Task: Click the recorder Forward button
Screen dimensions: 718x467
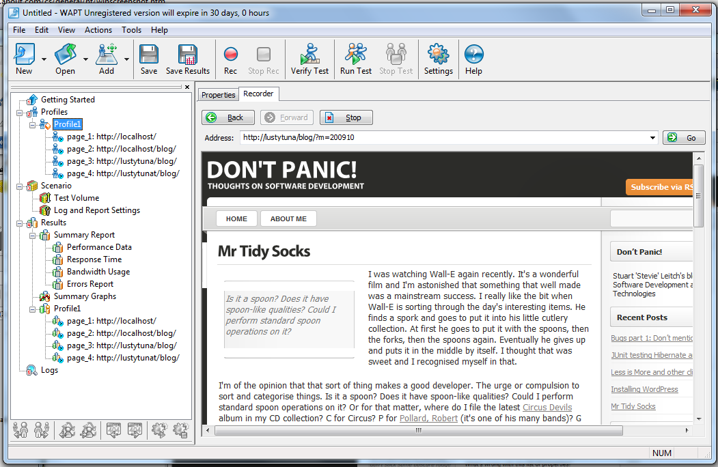Action: [287, 117]
